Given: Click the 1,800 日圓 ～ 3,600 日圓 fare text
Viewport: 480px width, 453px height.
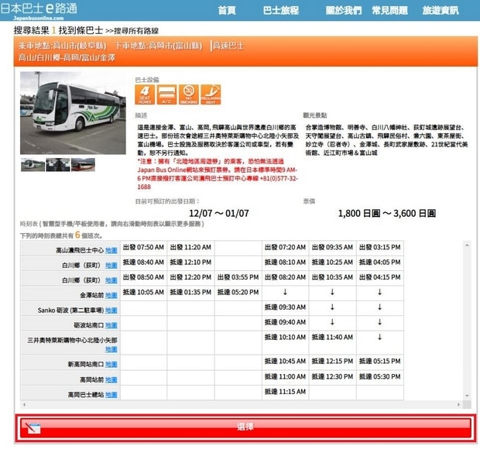Looking at the screenshot, I should 387,214.
